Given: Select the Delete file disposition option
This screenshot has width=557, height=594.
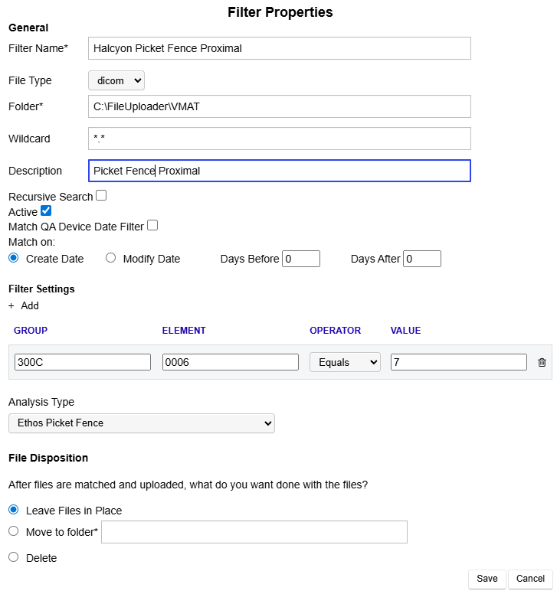Looking at the screenshot, I should [14, 557].
